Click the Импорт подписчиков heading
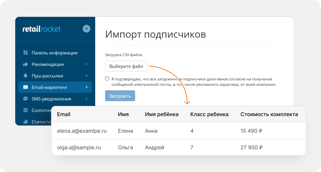Screen dimensions: 321x172 (156, 35)
